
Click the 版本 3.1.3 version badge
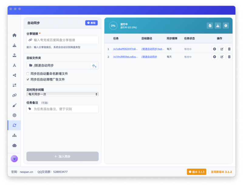[197, 172]
